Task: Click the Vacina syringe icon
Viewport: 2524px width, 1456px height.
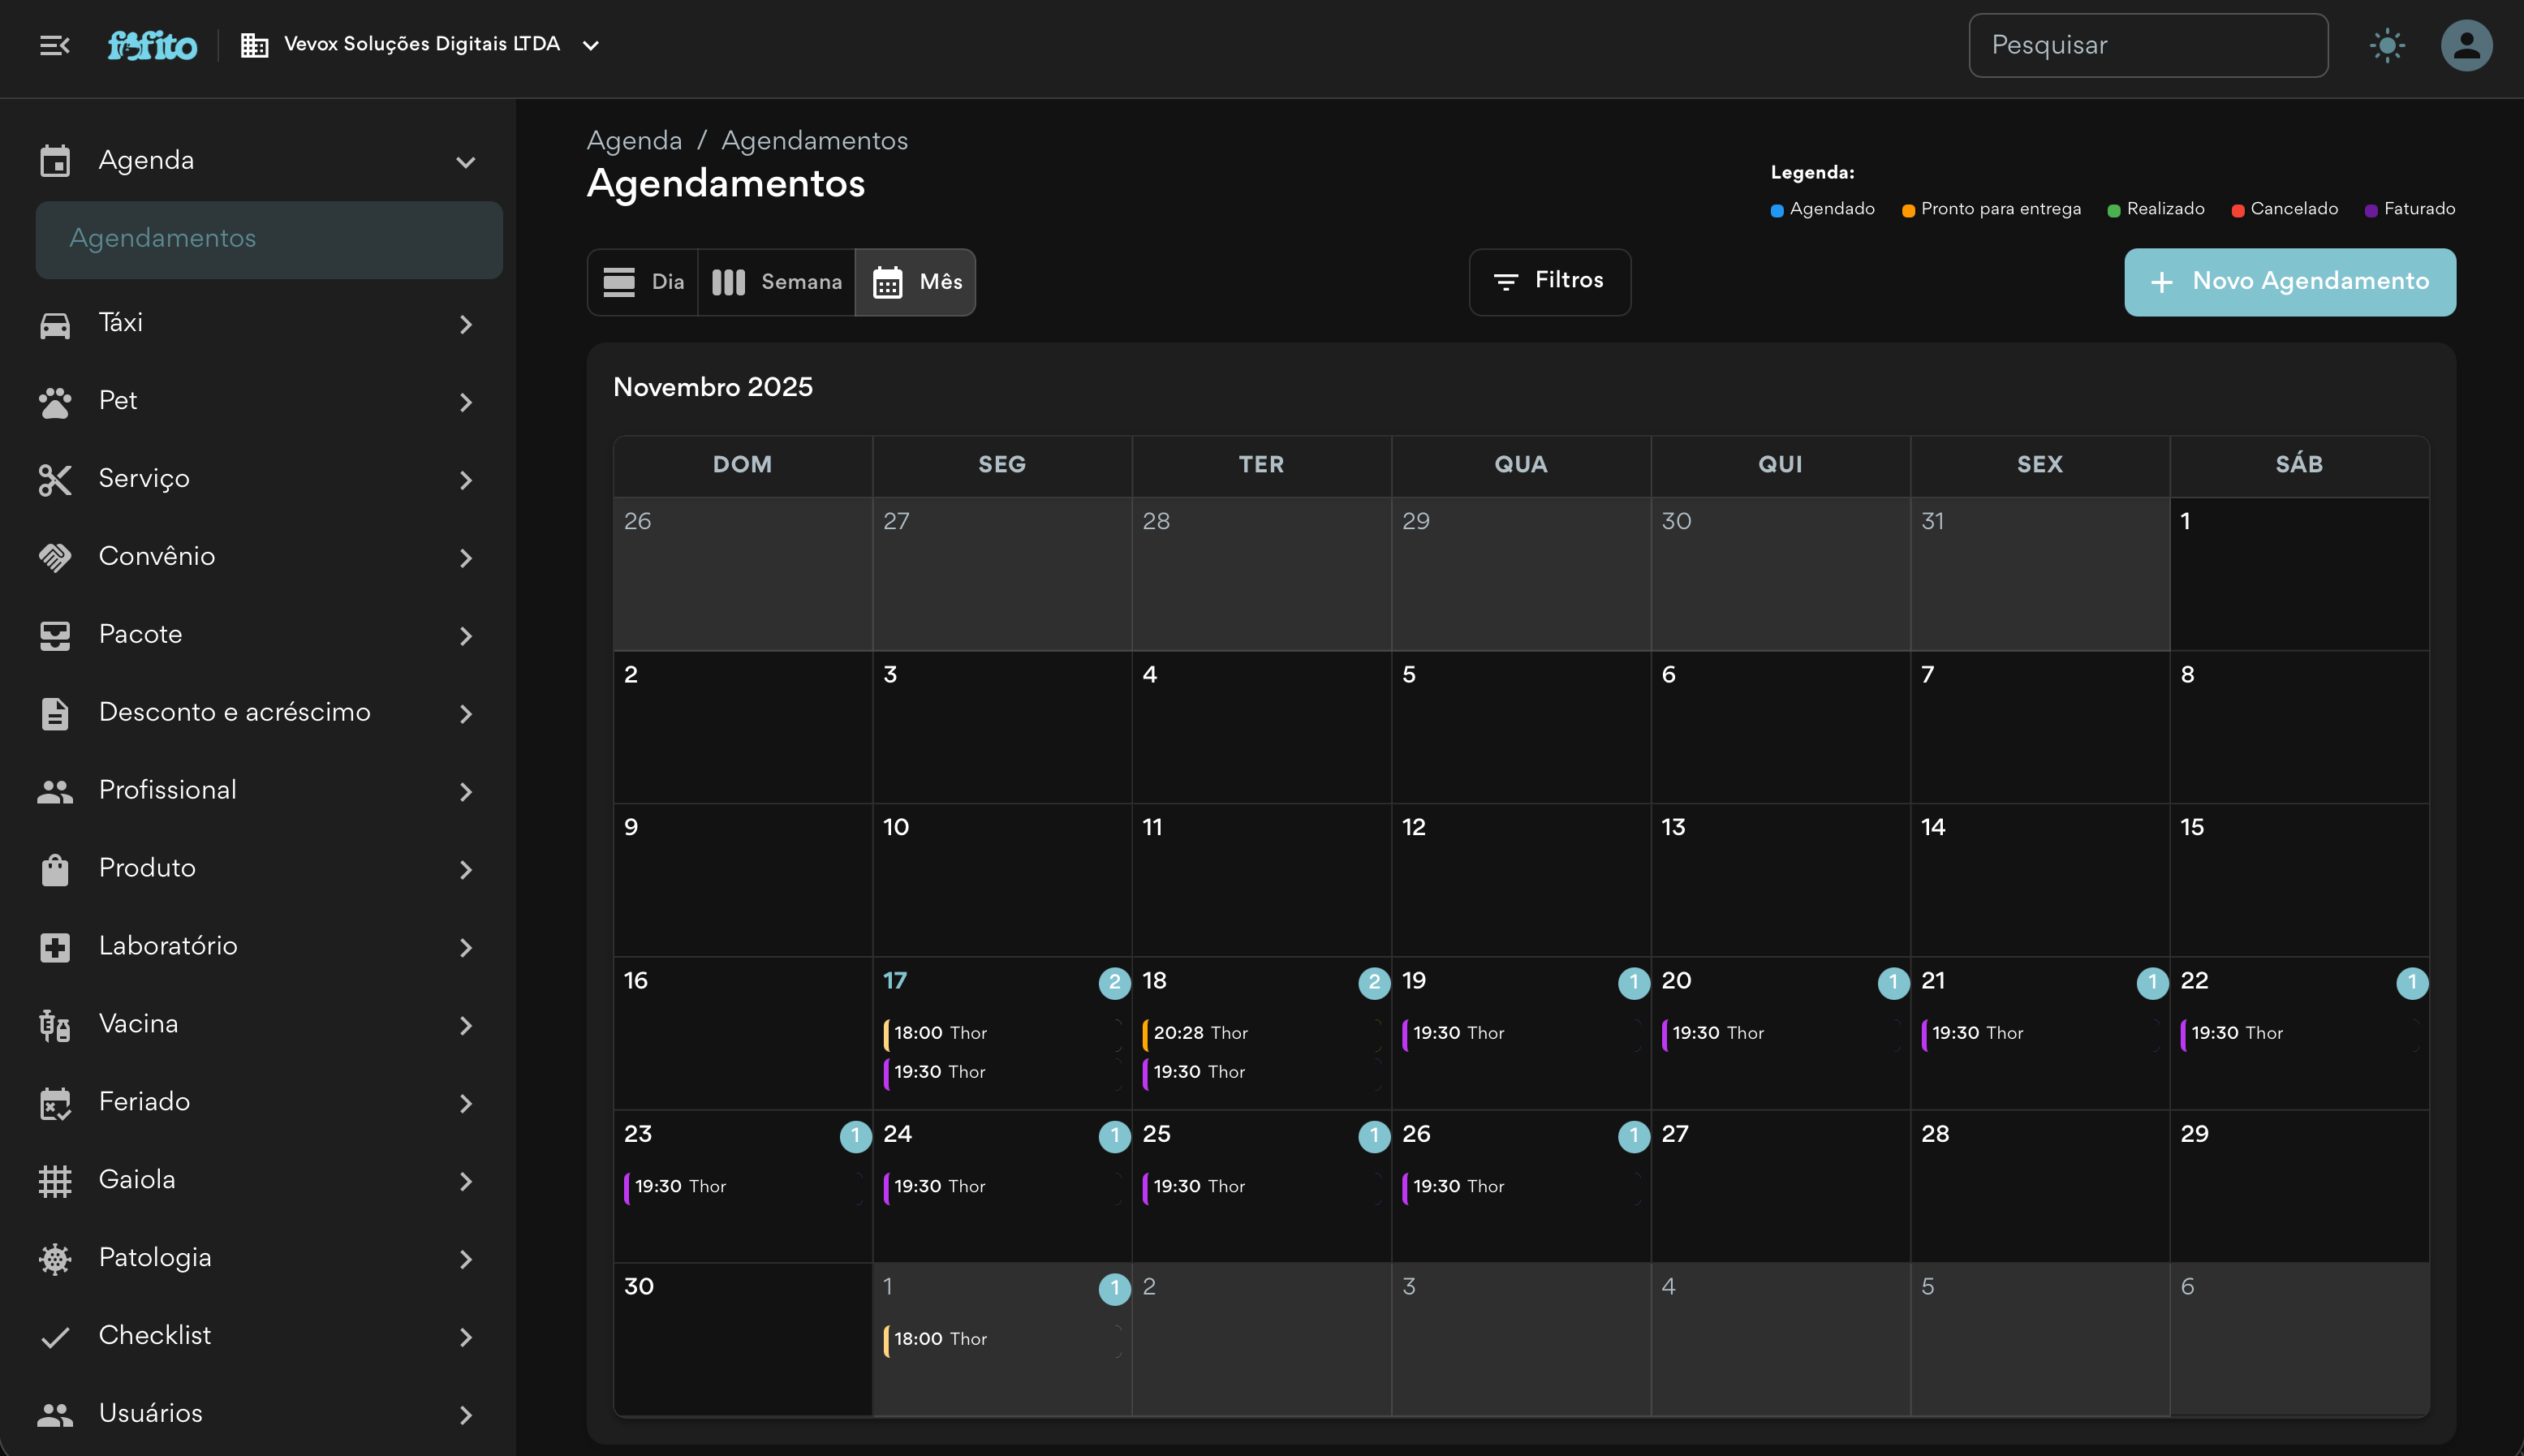Action: pyautogui.click(x=55, y=1025)
